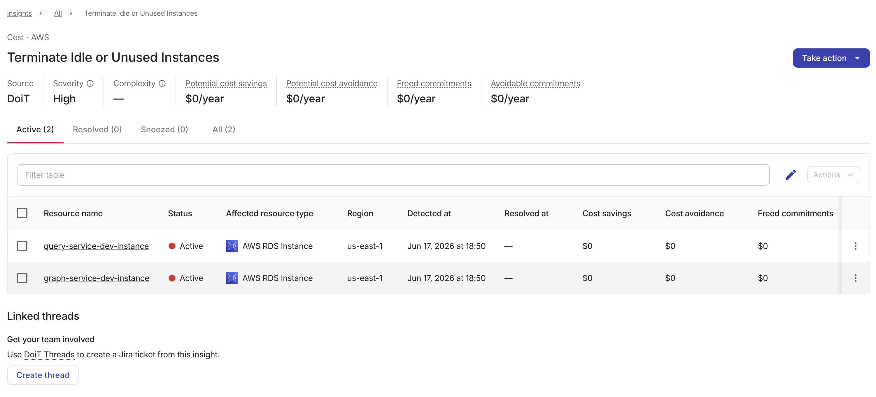Click the Severity info icon
The image size is (876, 397).
click(x=90, y=83)
